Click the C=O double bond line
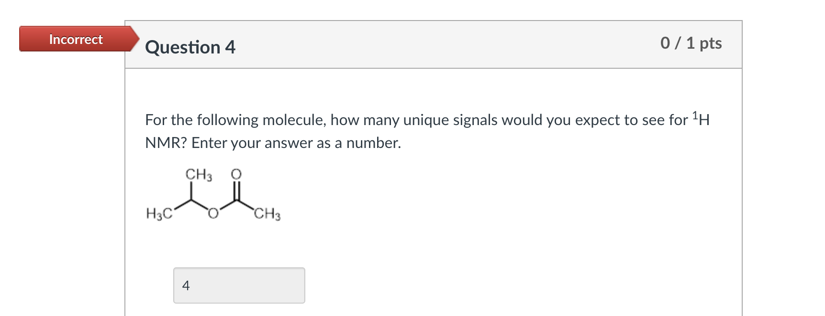Image resolution: width=825 pixels, height=316 pixels. tap(236, 190)
